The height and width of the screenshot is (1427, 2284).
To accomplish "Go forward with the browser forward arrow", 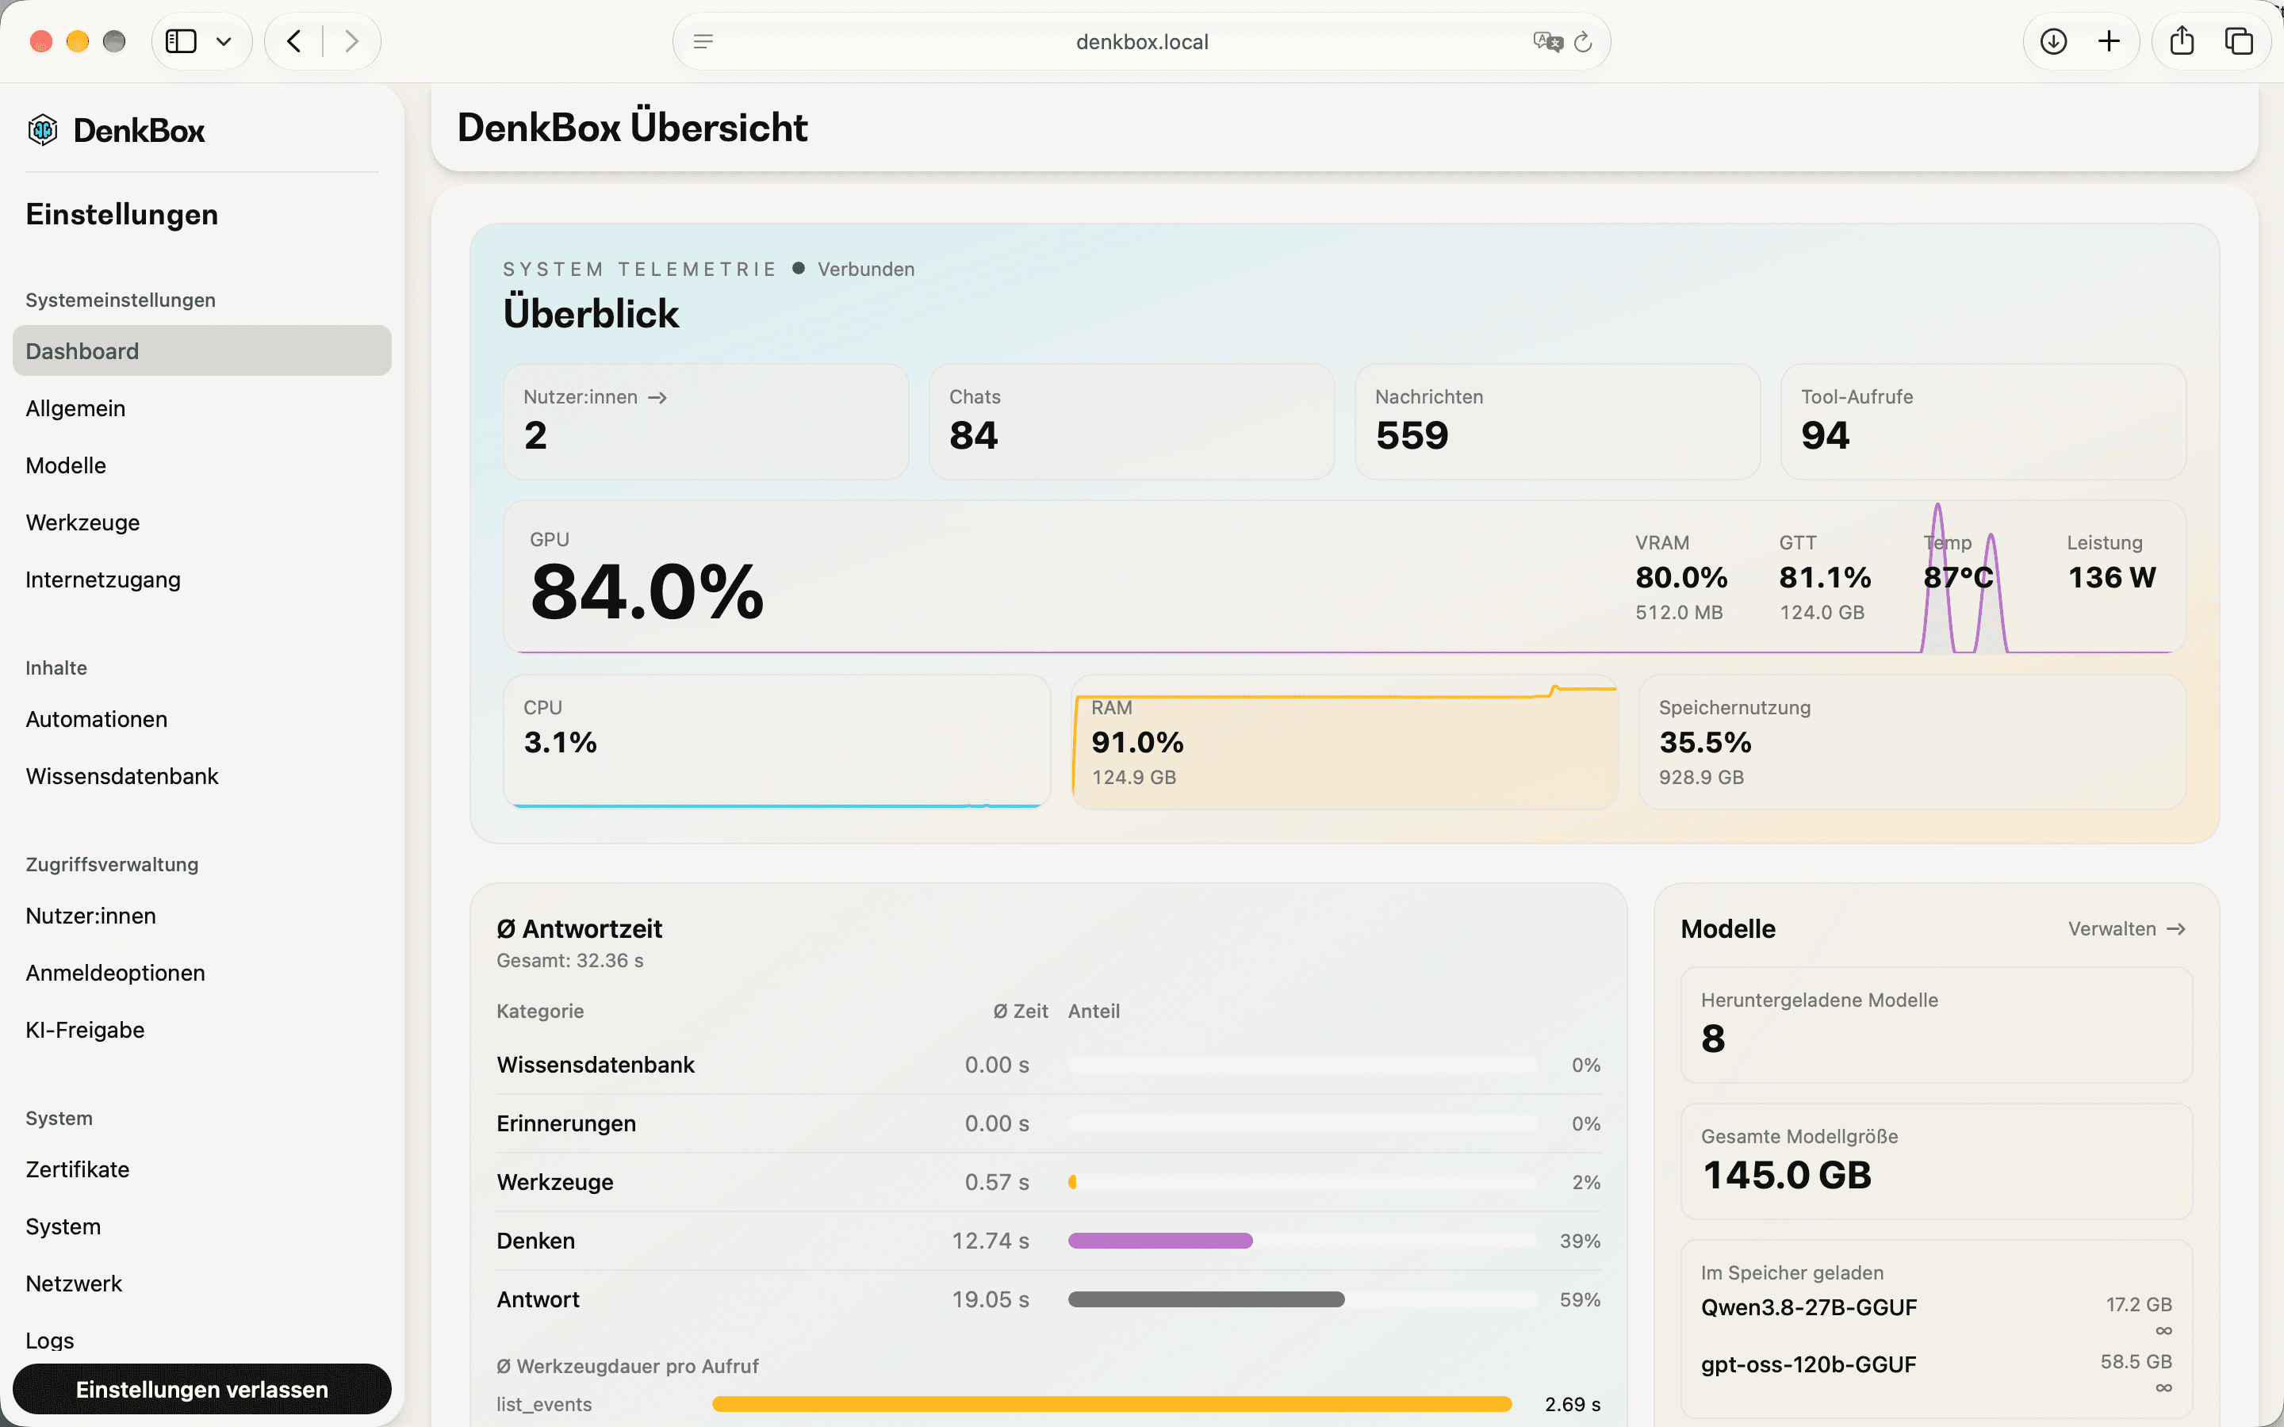I will [351, 41].
